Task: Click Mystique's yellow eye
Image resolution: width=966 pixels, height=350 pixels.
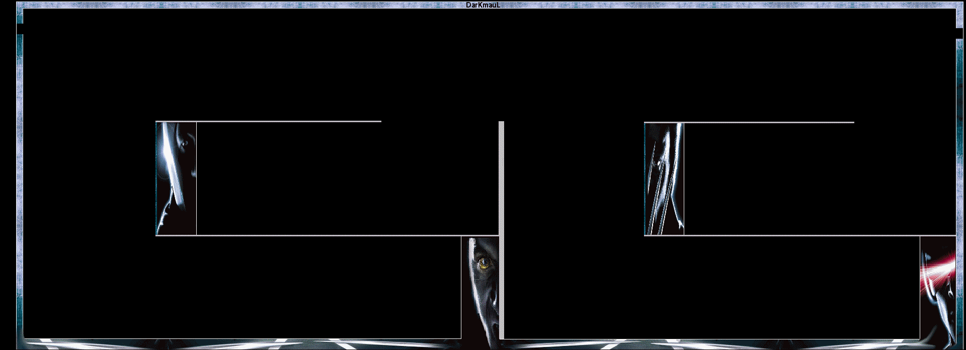Action: 484,262
